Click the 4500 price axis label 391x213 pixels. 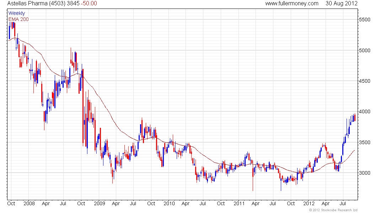364,81
